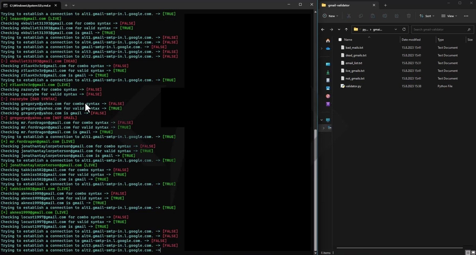Viewport: 476px width, 255px height.
Task: Switch to details view in status bar
Action: [x=467, y=253]
